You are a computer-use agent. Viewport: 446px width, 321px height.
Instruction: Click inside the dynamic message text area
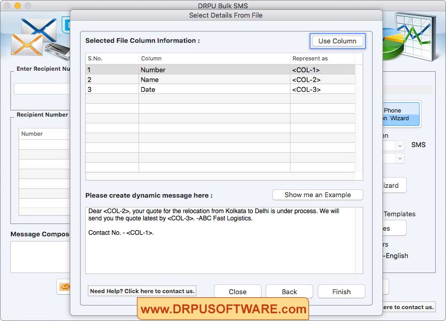coord(221,240)
